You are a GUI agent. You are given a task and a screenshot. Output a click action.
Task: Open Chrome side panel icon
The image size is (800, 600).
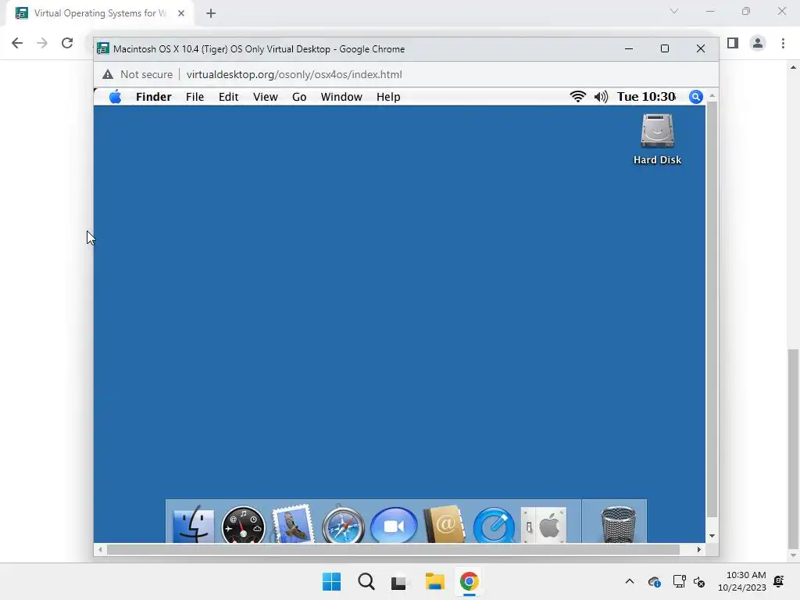(733, 43)
